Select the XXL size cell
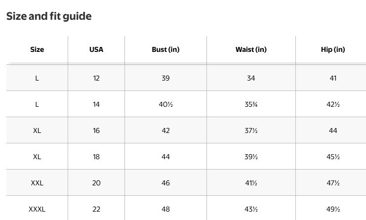The width and height of the screenshot is (366, 220). [37, 183]
